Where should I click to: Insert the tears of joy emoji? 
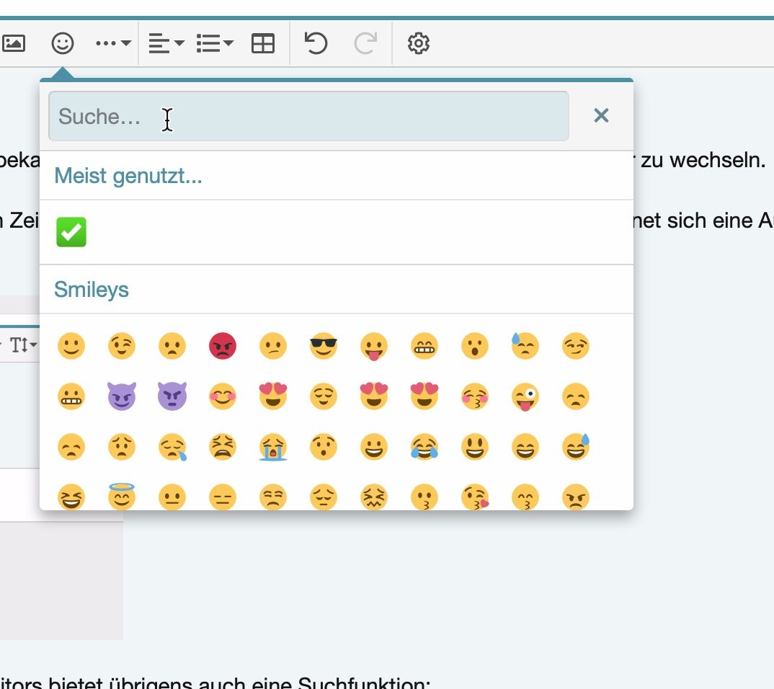[424, 447]
